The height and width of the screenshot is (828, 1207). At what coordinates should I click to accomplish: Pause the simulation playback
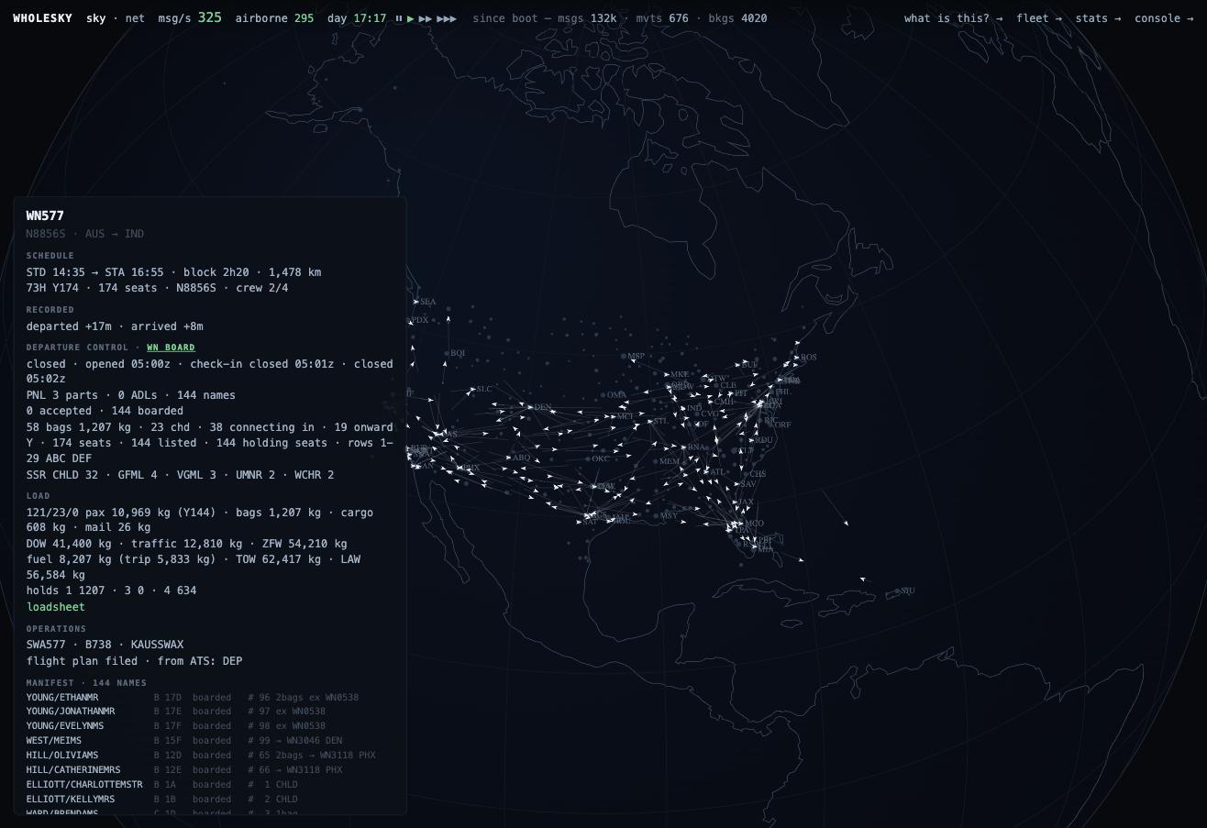coord(399,18)
